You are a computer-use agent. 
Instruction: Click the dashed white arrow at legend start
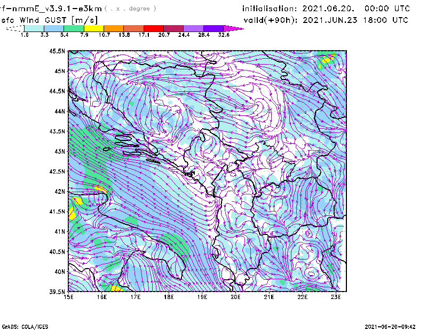[x=15, y=28]
